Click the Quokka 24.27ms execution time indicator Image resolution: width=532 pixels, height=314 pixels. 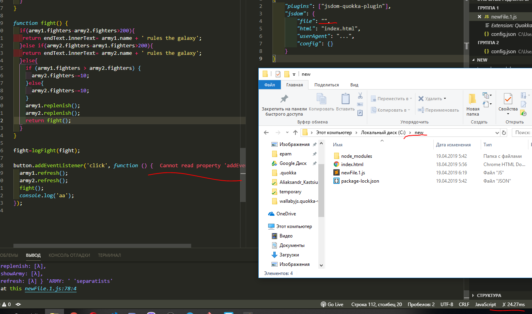coord(513,304)
